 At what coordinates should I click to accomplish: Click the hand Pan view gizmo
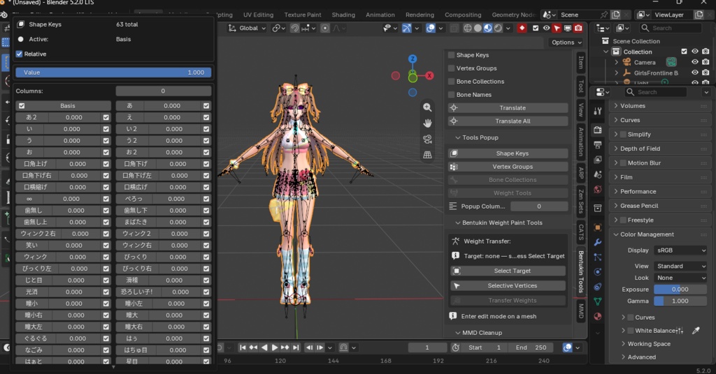click(427, 123)
